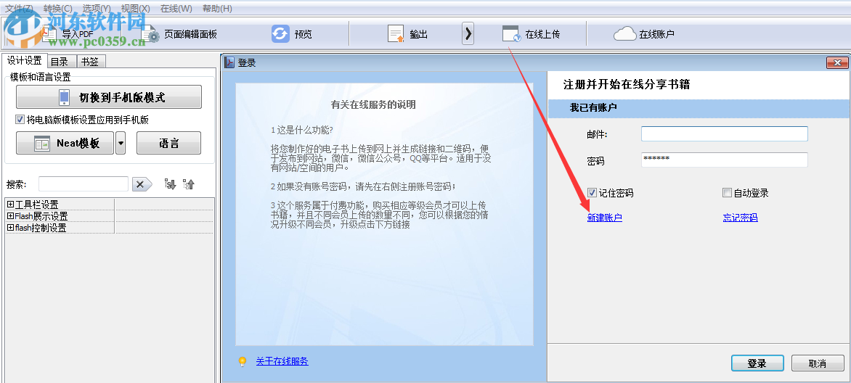Click the 注册并开始在线分享书籍 title text
This screenshot has height=383, width=851.
(627, 85)
